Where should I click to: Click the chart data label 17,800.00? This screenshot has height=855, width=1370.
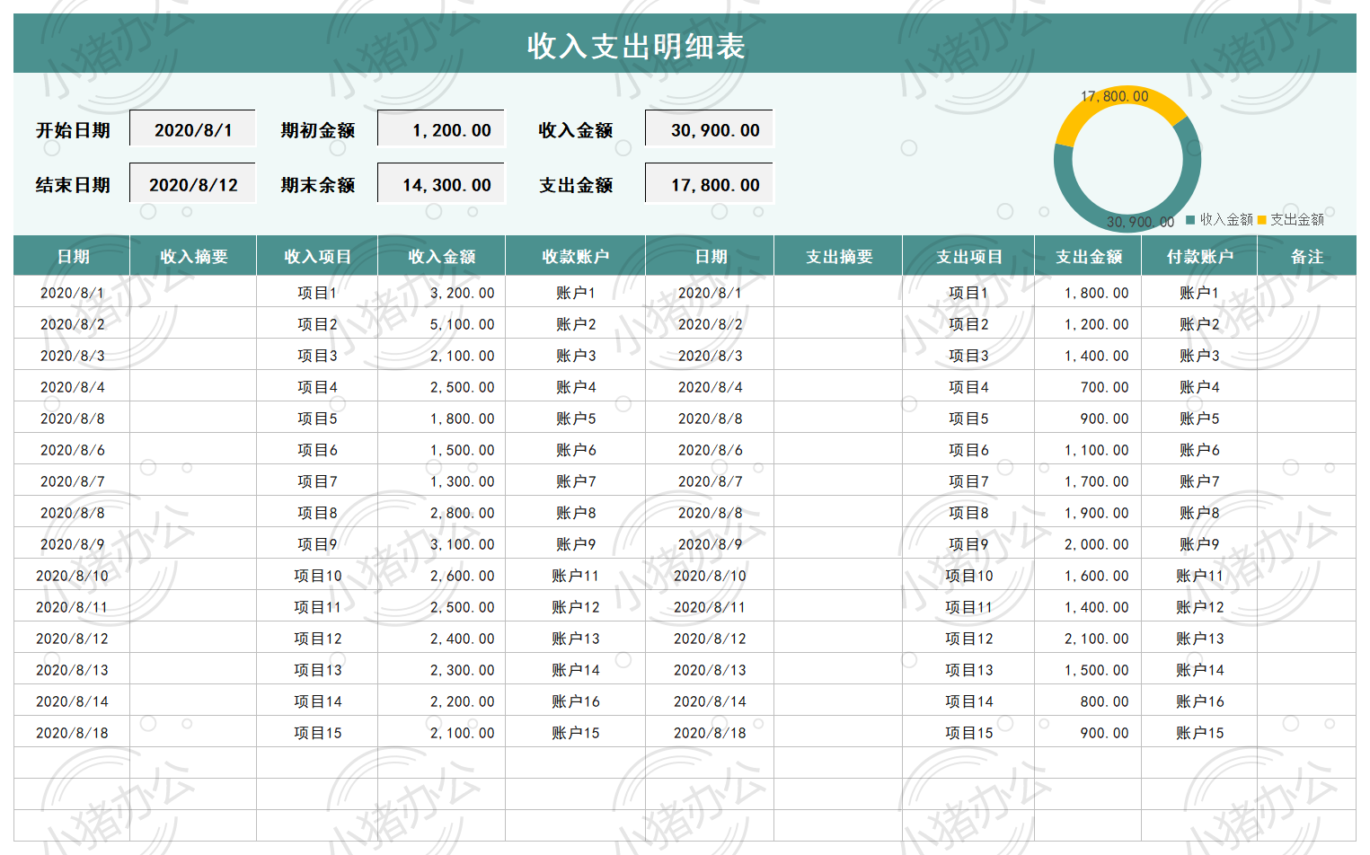(x=1114, y=96)
